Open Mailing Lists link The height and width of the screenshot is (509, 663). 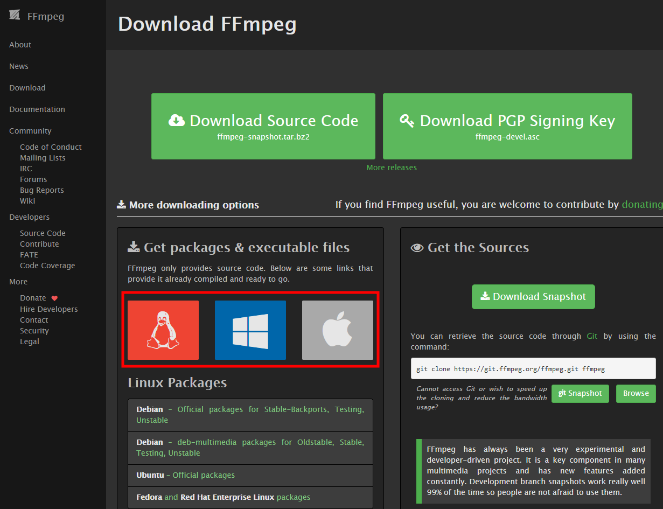pos(43,158)
